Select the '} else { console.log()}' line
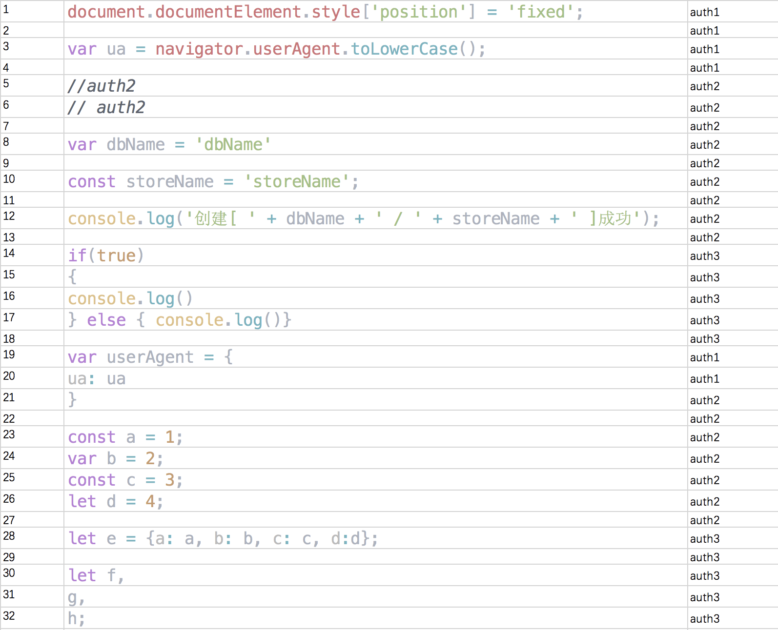This screenshot has width=778, height=630. [x=180, y=320]
